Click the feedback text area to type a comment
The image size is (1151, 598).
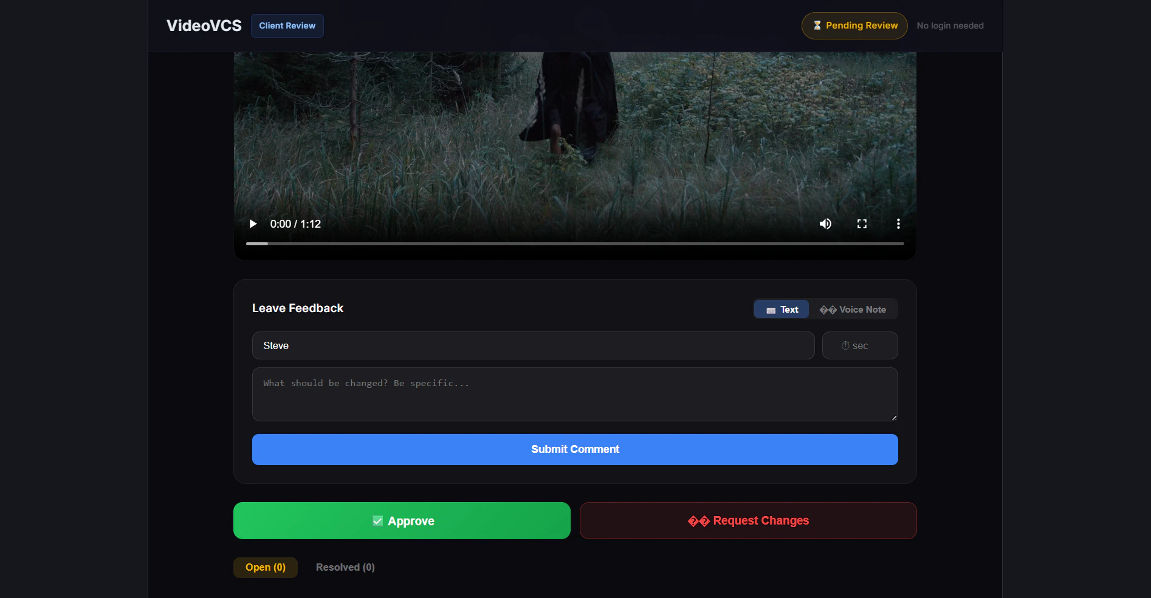(x=574, y=394)
